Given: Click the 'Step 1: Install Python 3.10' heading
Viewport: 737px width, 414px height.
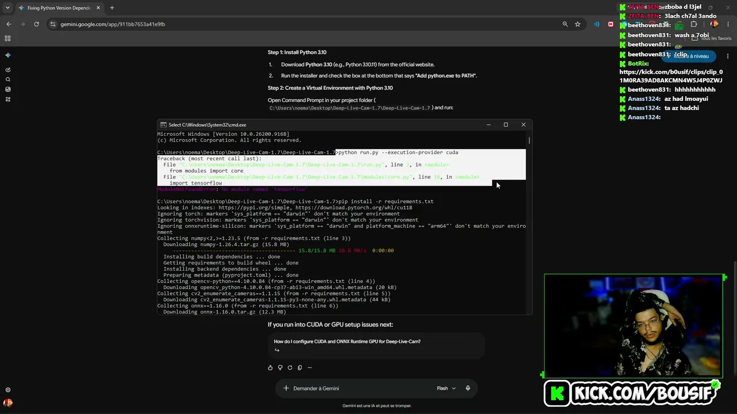Looking at the screenshot, I should point(297,52).
